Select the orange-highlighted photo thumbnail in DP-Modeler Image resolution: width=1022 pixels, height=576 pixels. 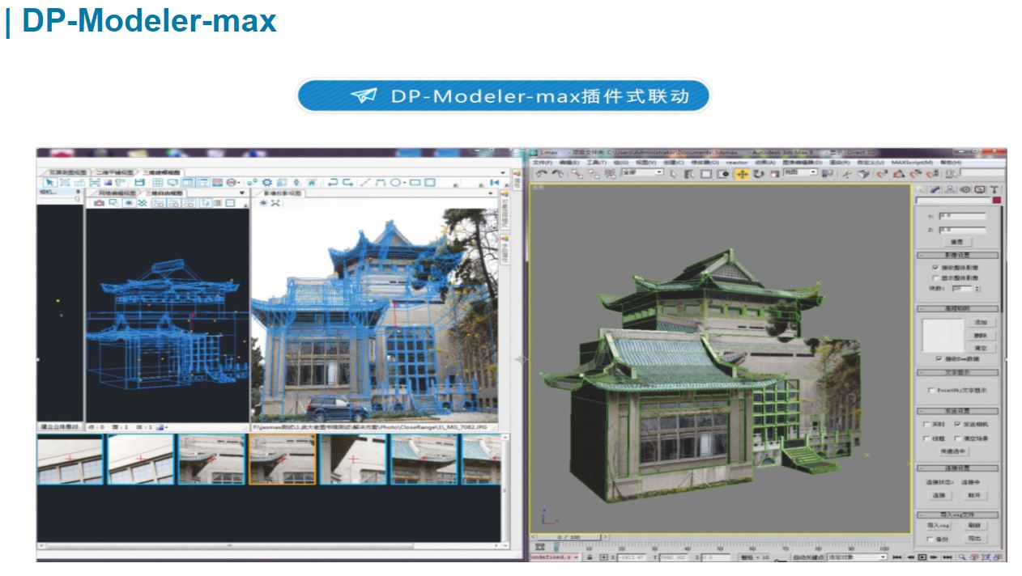[282, 459]
